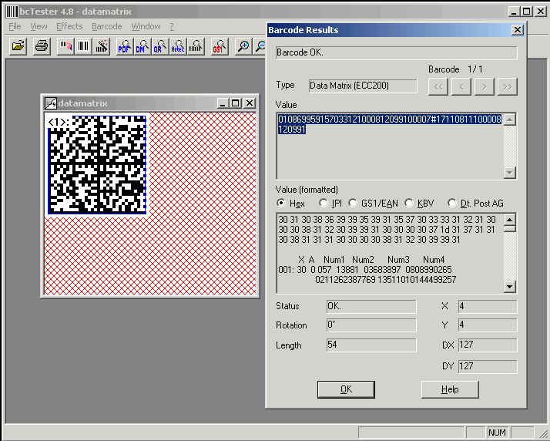
Task: Go to last barcode with >> button
Action: (508, 86)
